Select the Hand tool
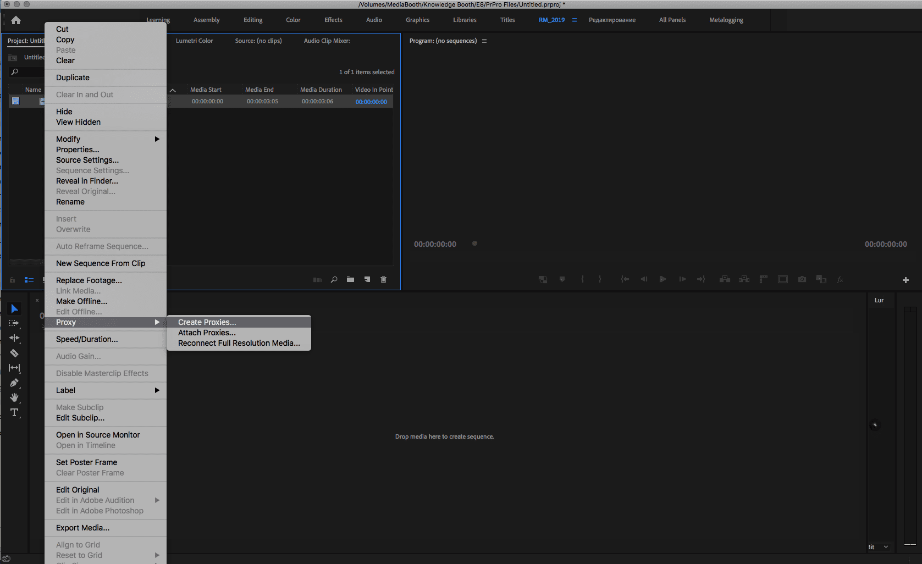 click(x=14, y=398)
